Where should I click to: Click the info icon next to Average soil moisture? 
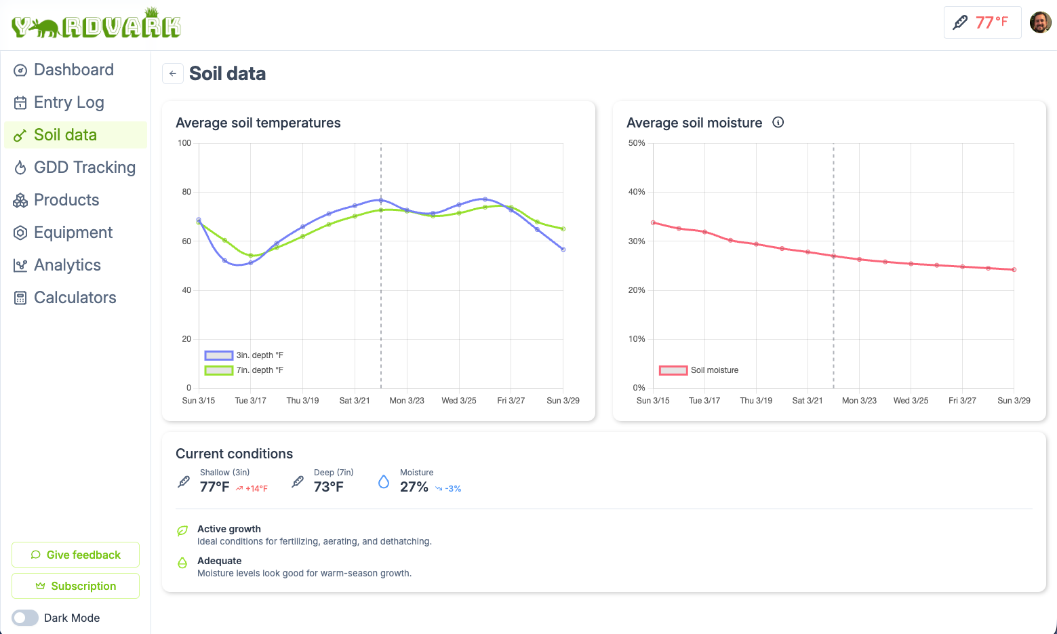(x=778, y=122)
